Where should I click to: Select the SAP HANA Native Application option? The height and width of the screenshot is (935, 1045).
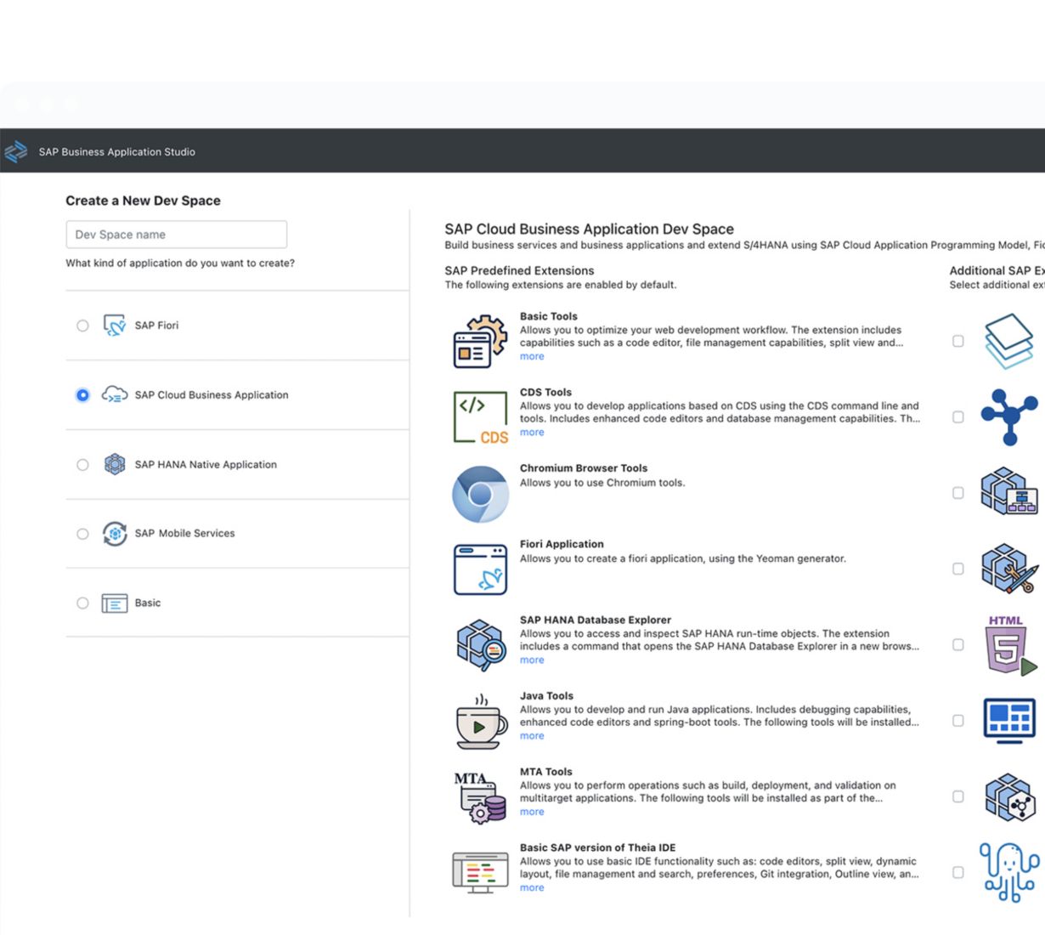[x=82, y=465]
